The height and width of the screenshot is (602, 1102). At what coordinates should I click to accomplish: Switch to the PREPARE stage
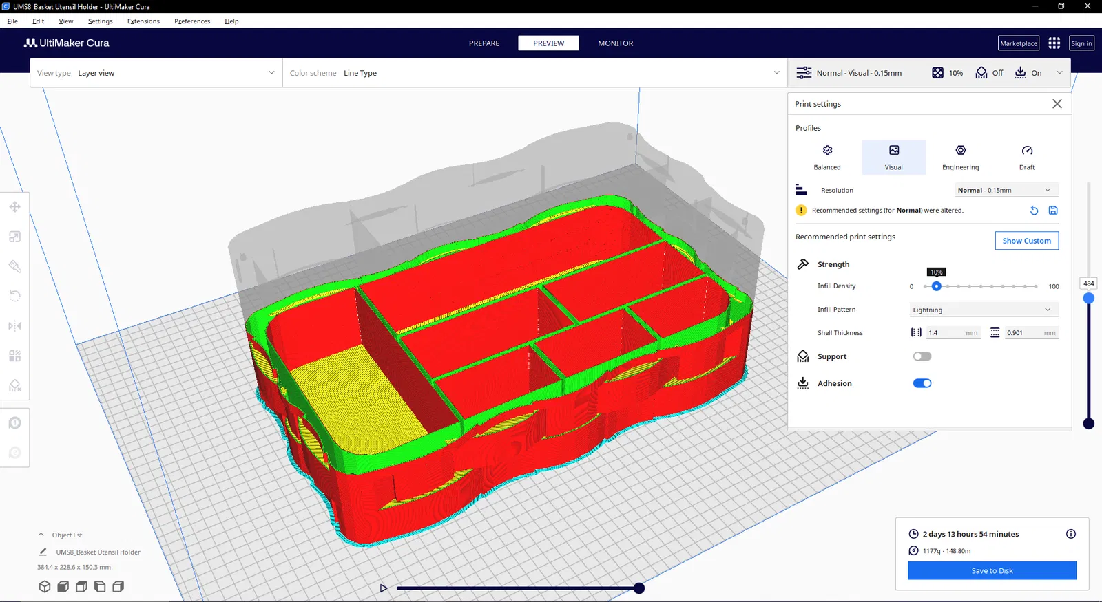tap(484, 43)
